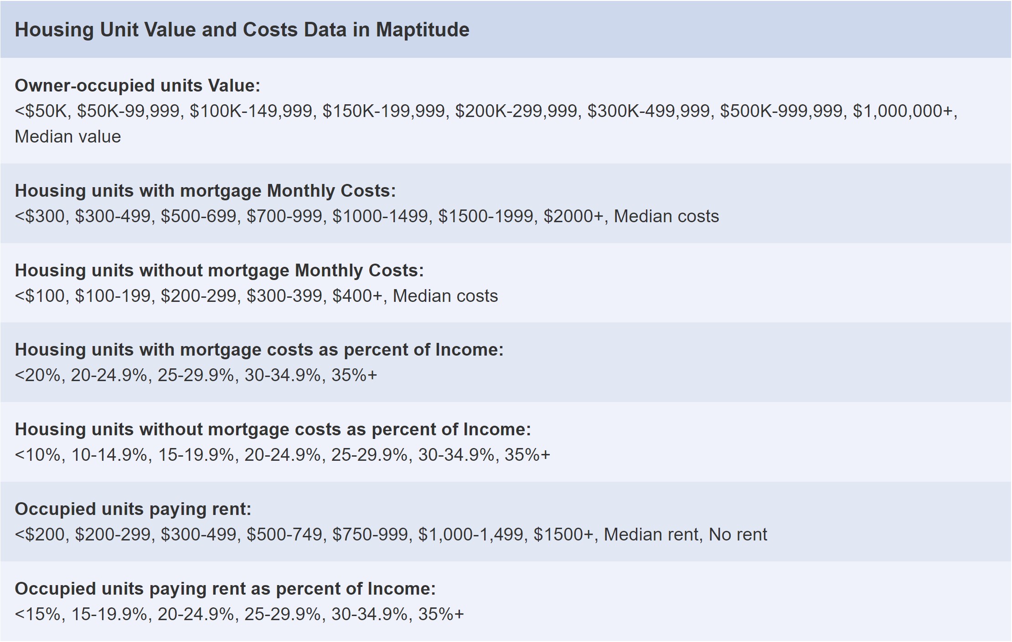The width and height of the screenshot is (1012, 642).
Task: Click the <20% income percentage range
Action: (x=37, y=375)
